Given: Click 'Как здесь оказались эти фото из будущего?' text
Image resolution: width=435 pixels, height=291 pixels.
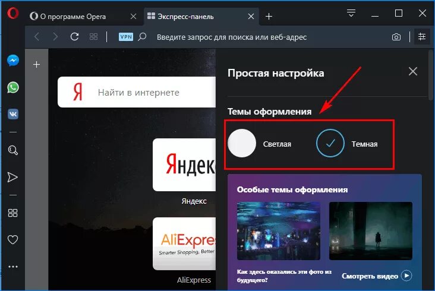Looking at the screenshot, I should tap(284, 276).
